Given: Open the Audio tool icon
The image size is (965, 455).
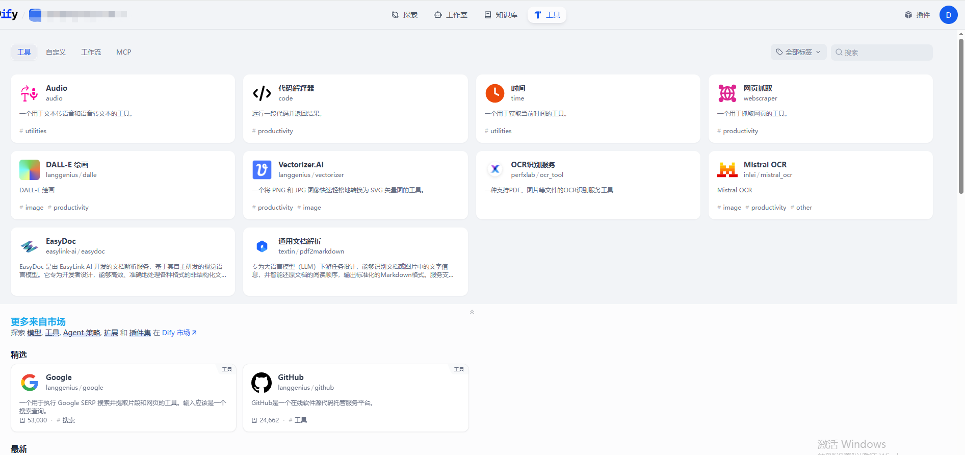Looking at the screenshot, I should tap(30, 93).
